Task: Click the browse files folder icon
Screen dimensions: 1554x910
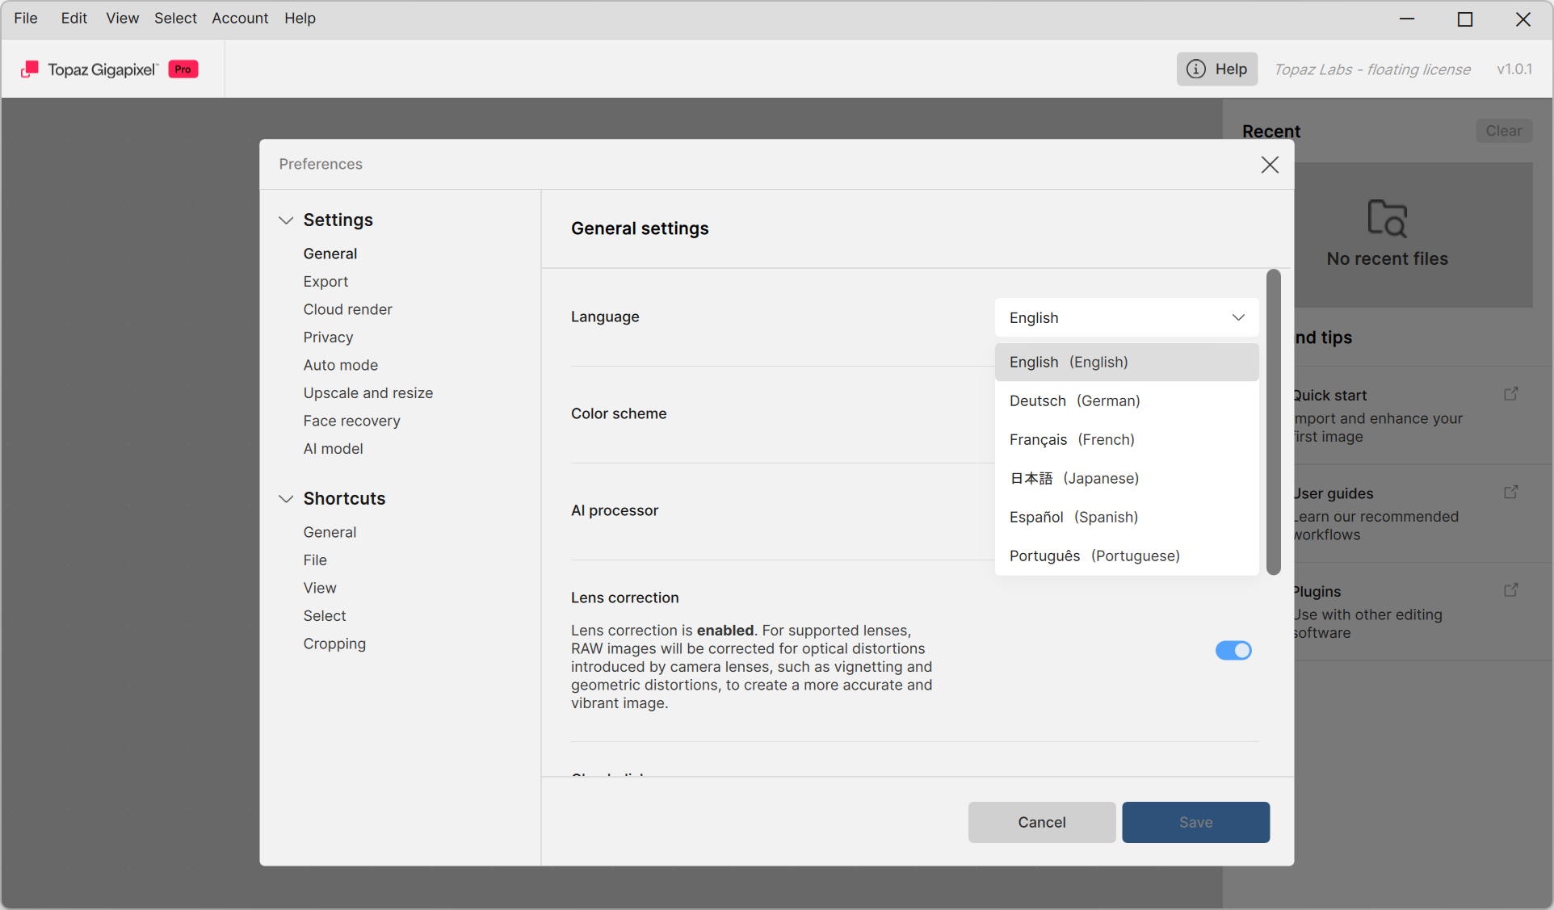Action: [x=1387, y=218]
